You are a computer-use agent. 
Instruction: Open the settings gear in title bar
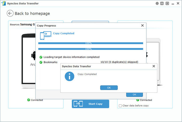coord(157,3)
